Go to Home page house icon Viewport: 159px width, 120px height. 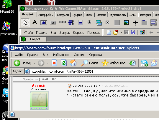(73, 63)
